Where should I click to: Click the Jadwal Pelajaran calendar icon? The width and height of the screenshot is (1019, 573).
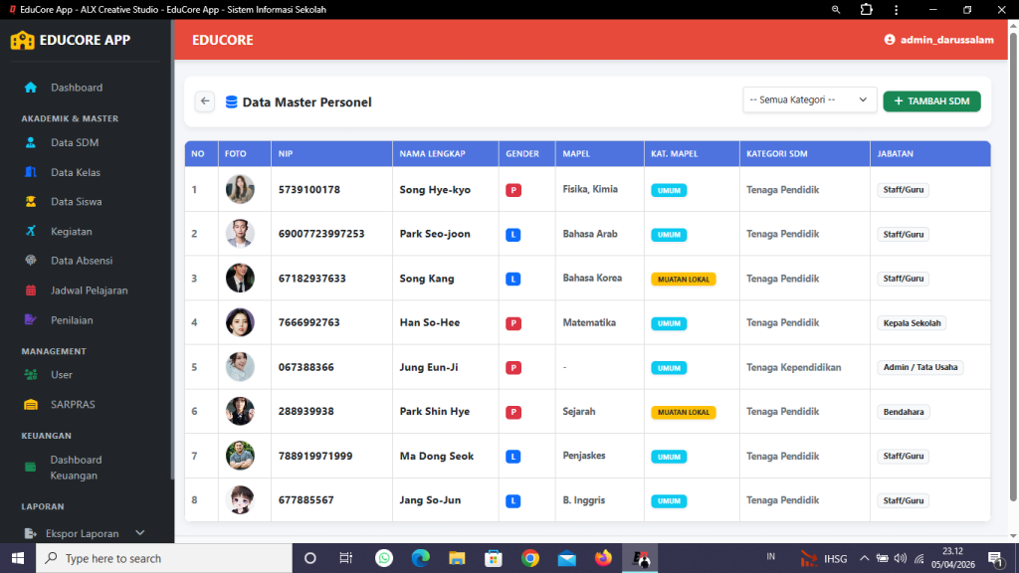(31, 290)
